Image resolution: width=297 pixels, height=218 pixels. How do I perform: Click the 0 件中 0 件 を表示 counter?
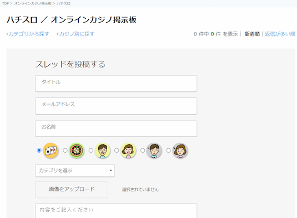(216, 34)
